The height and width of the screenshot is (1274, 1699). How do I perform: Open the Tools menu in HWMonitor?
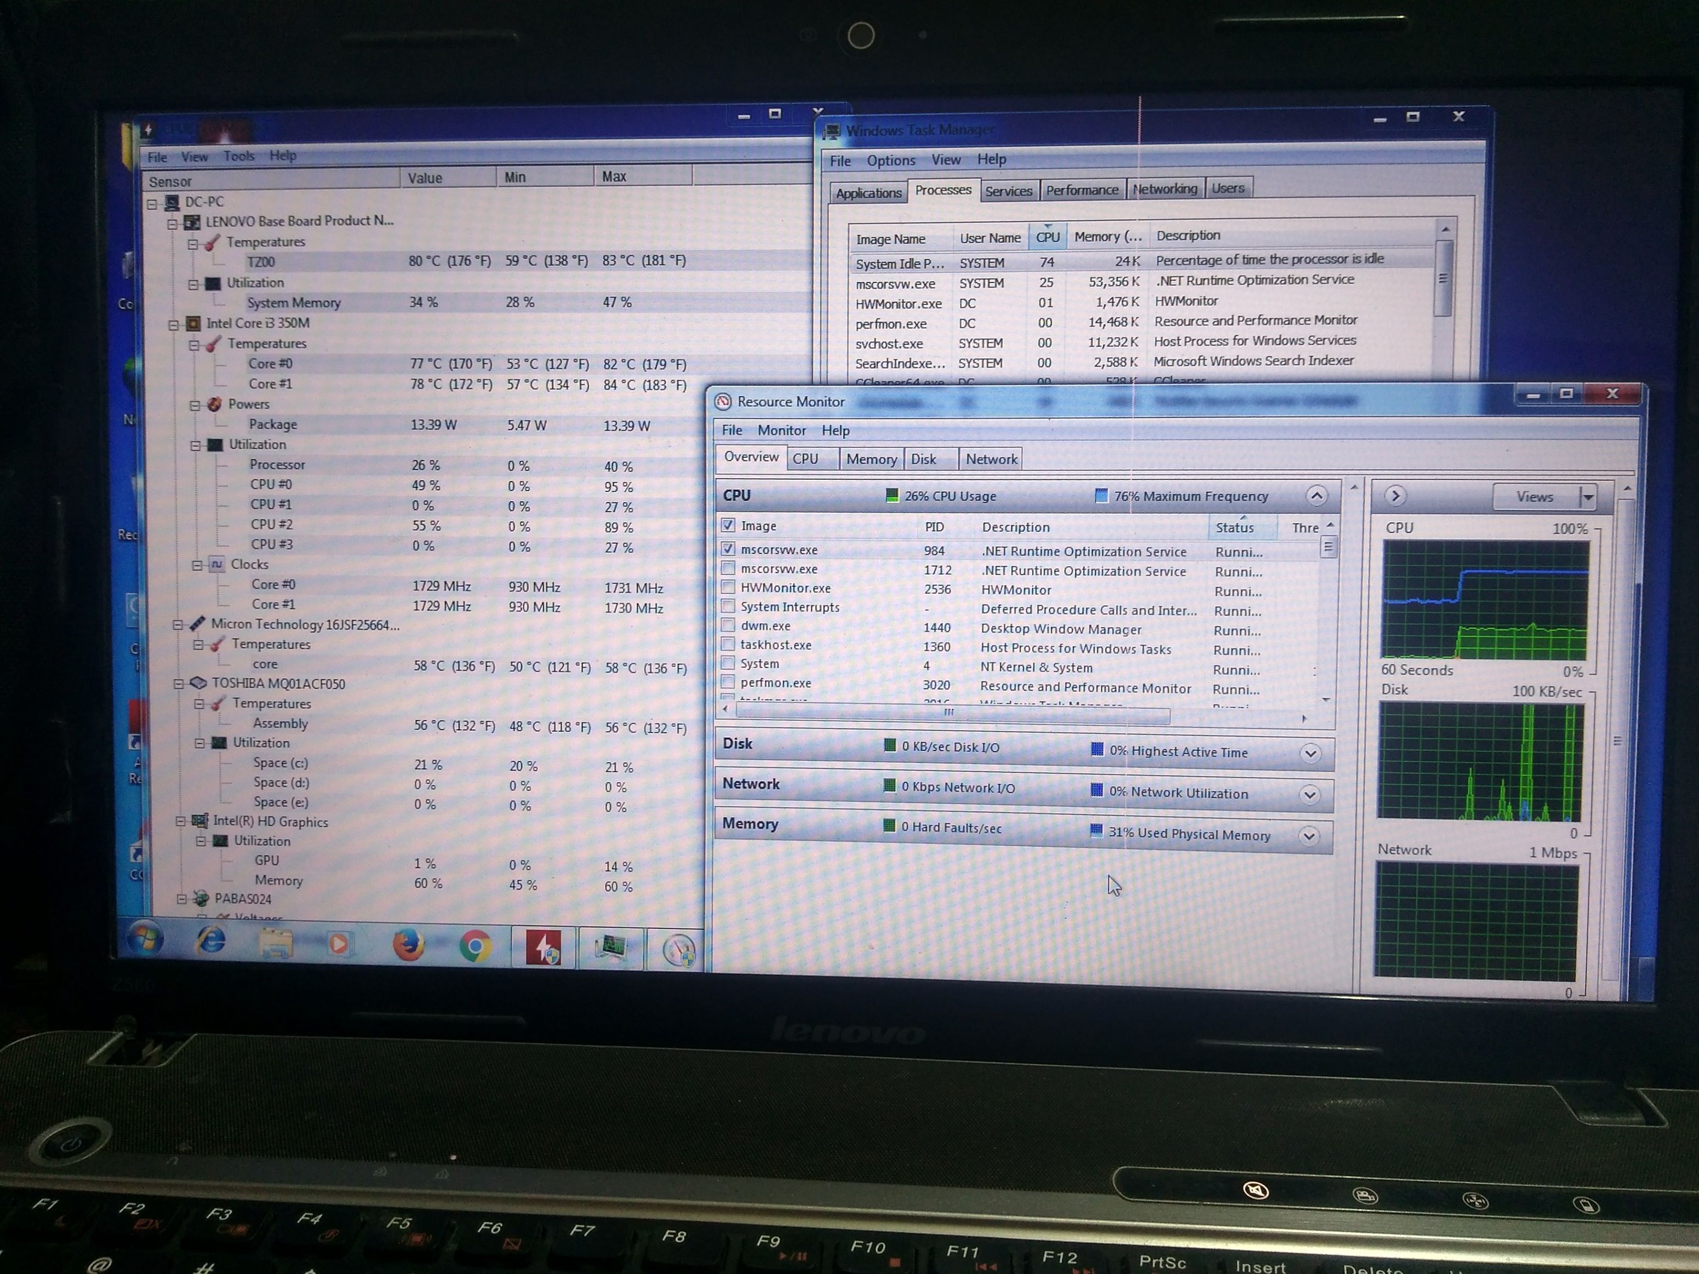coord(239,156)
